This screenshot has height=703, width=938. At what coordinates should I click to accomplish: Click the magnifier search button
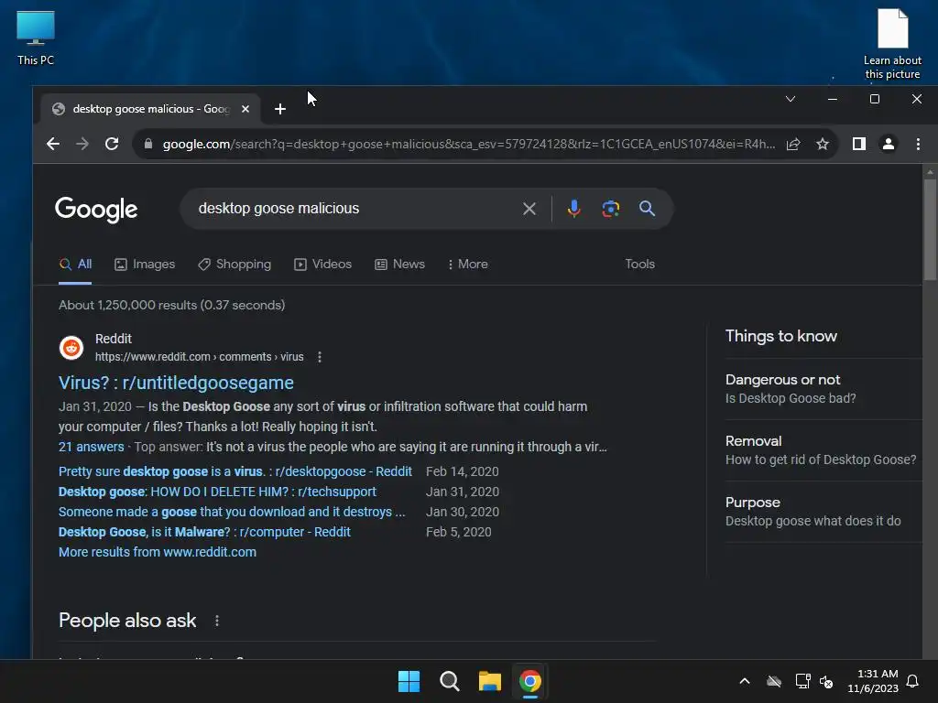[x=647, y=209]
